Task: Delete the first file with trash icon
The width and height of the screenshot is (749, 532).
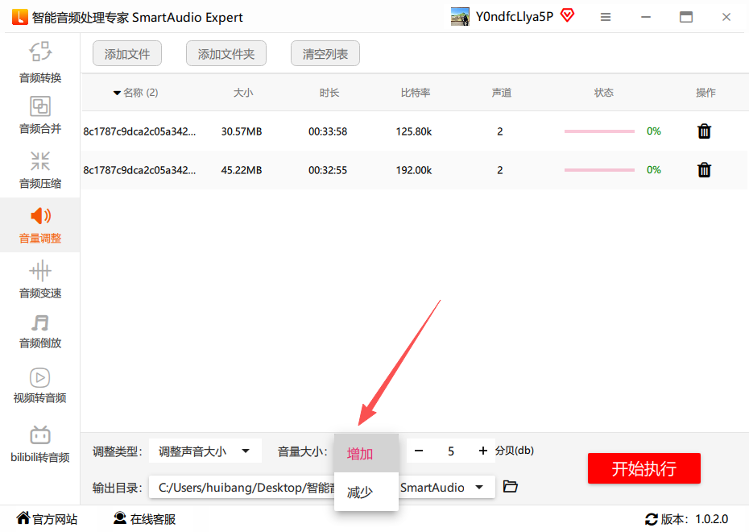Action: [704, 131]
